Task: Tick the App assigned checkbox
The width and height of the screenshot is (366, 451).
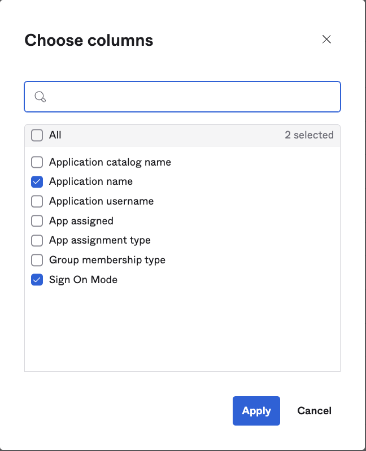Action: point(37,221)
